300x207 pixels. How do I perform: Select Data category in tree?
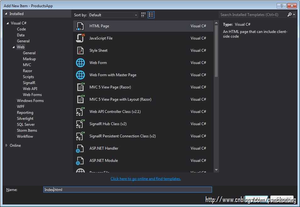(x=20, y=35)
